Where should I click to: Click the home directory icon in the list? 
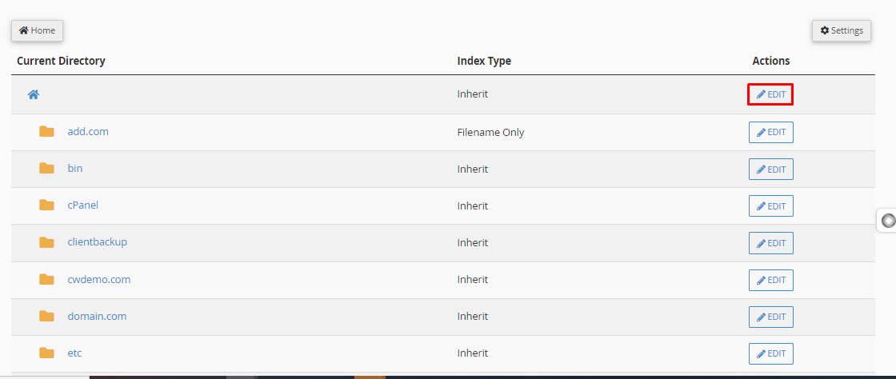pyautogui.click(x=34, y=94)
